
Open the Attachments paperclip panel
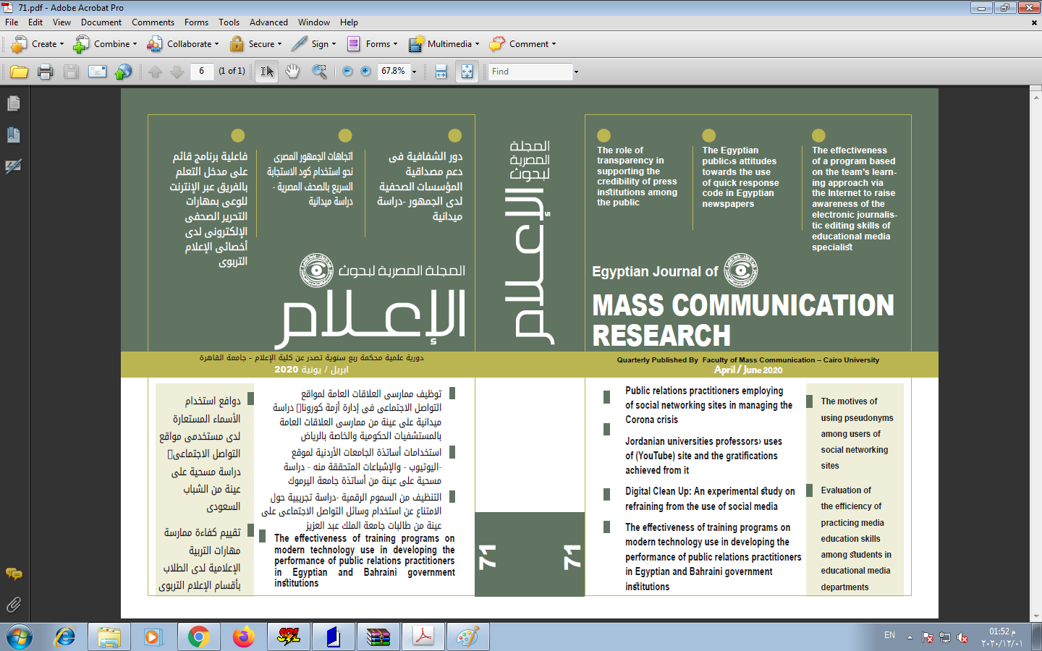click(x=13, y=605)
